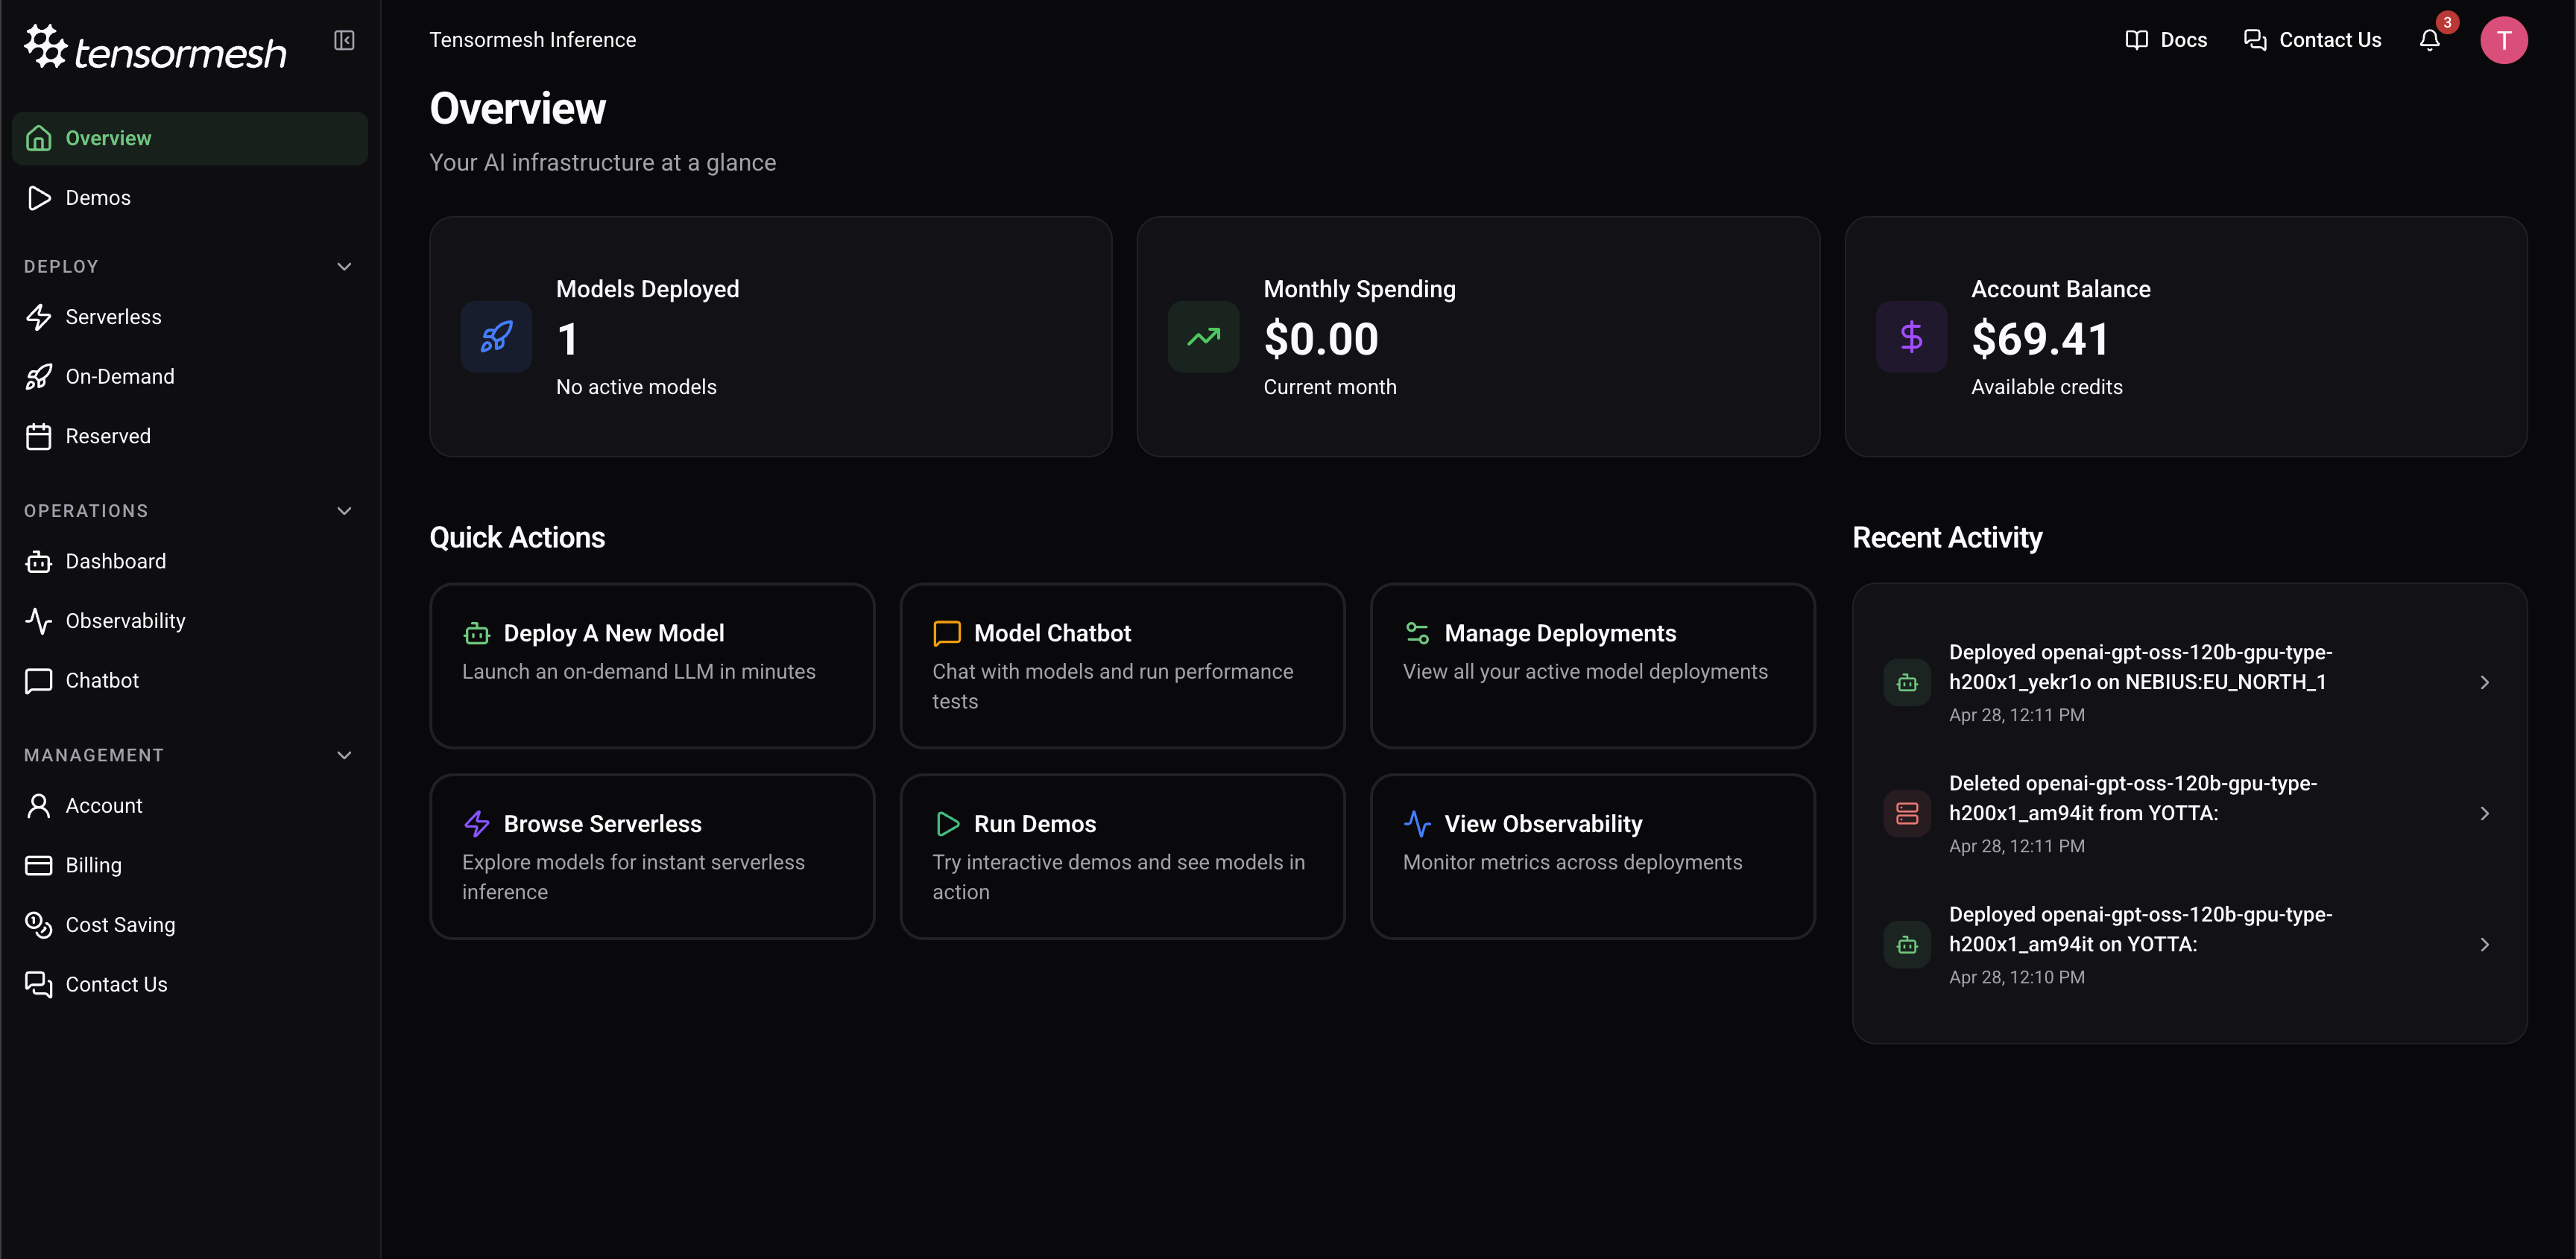This screenshot has height=1259, width=2576.
Task: Click the sidebar Contact Us chat icon
Action: click(x=39, y=984)
